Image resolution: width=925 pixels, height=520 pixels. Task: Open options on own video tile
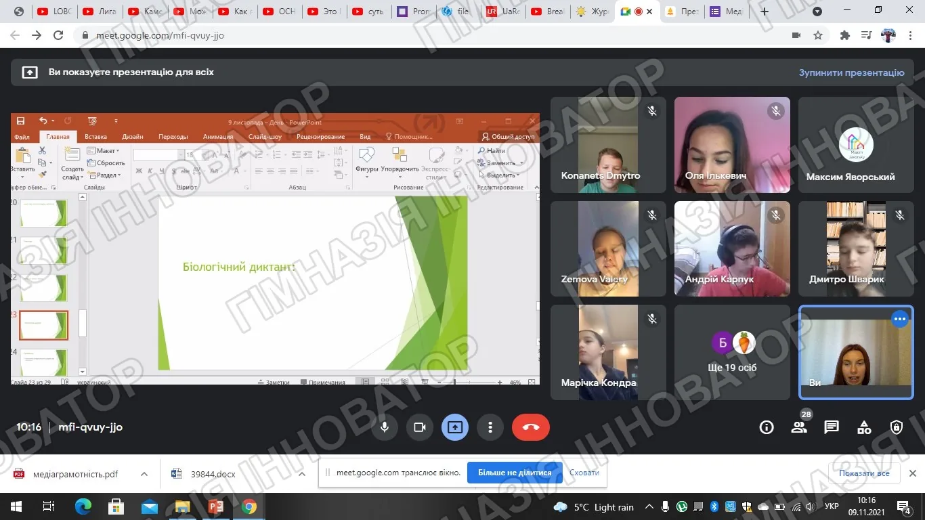899,319
